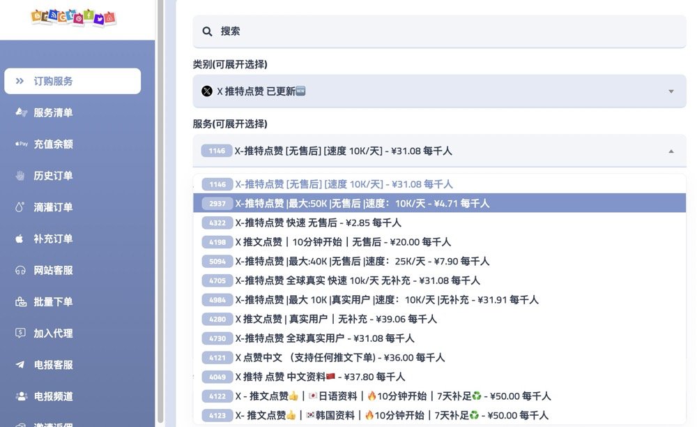The image size is (697, 427).
Task: Select option 2937 最大:50K ¥4.71
Action: click(x=439, y=203)
